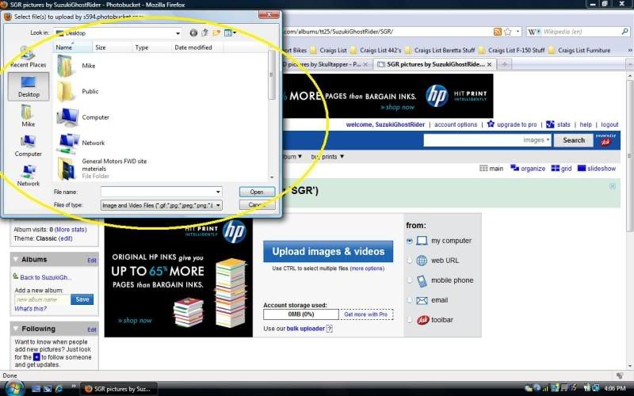Switch to grid view
Viewport: 634px width, 396px height.
click(x=561, y=169)
